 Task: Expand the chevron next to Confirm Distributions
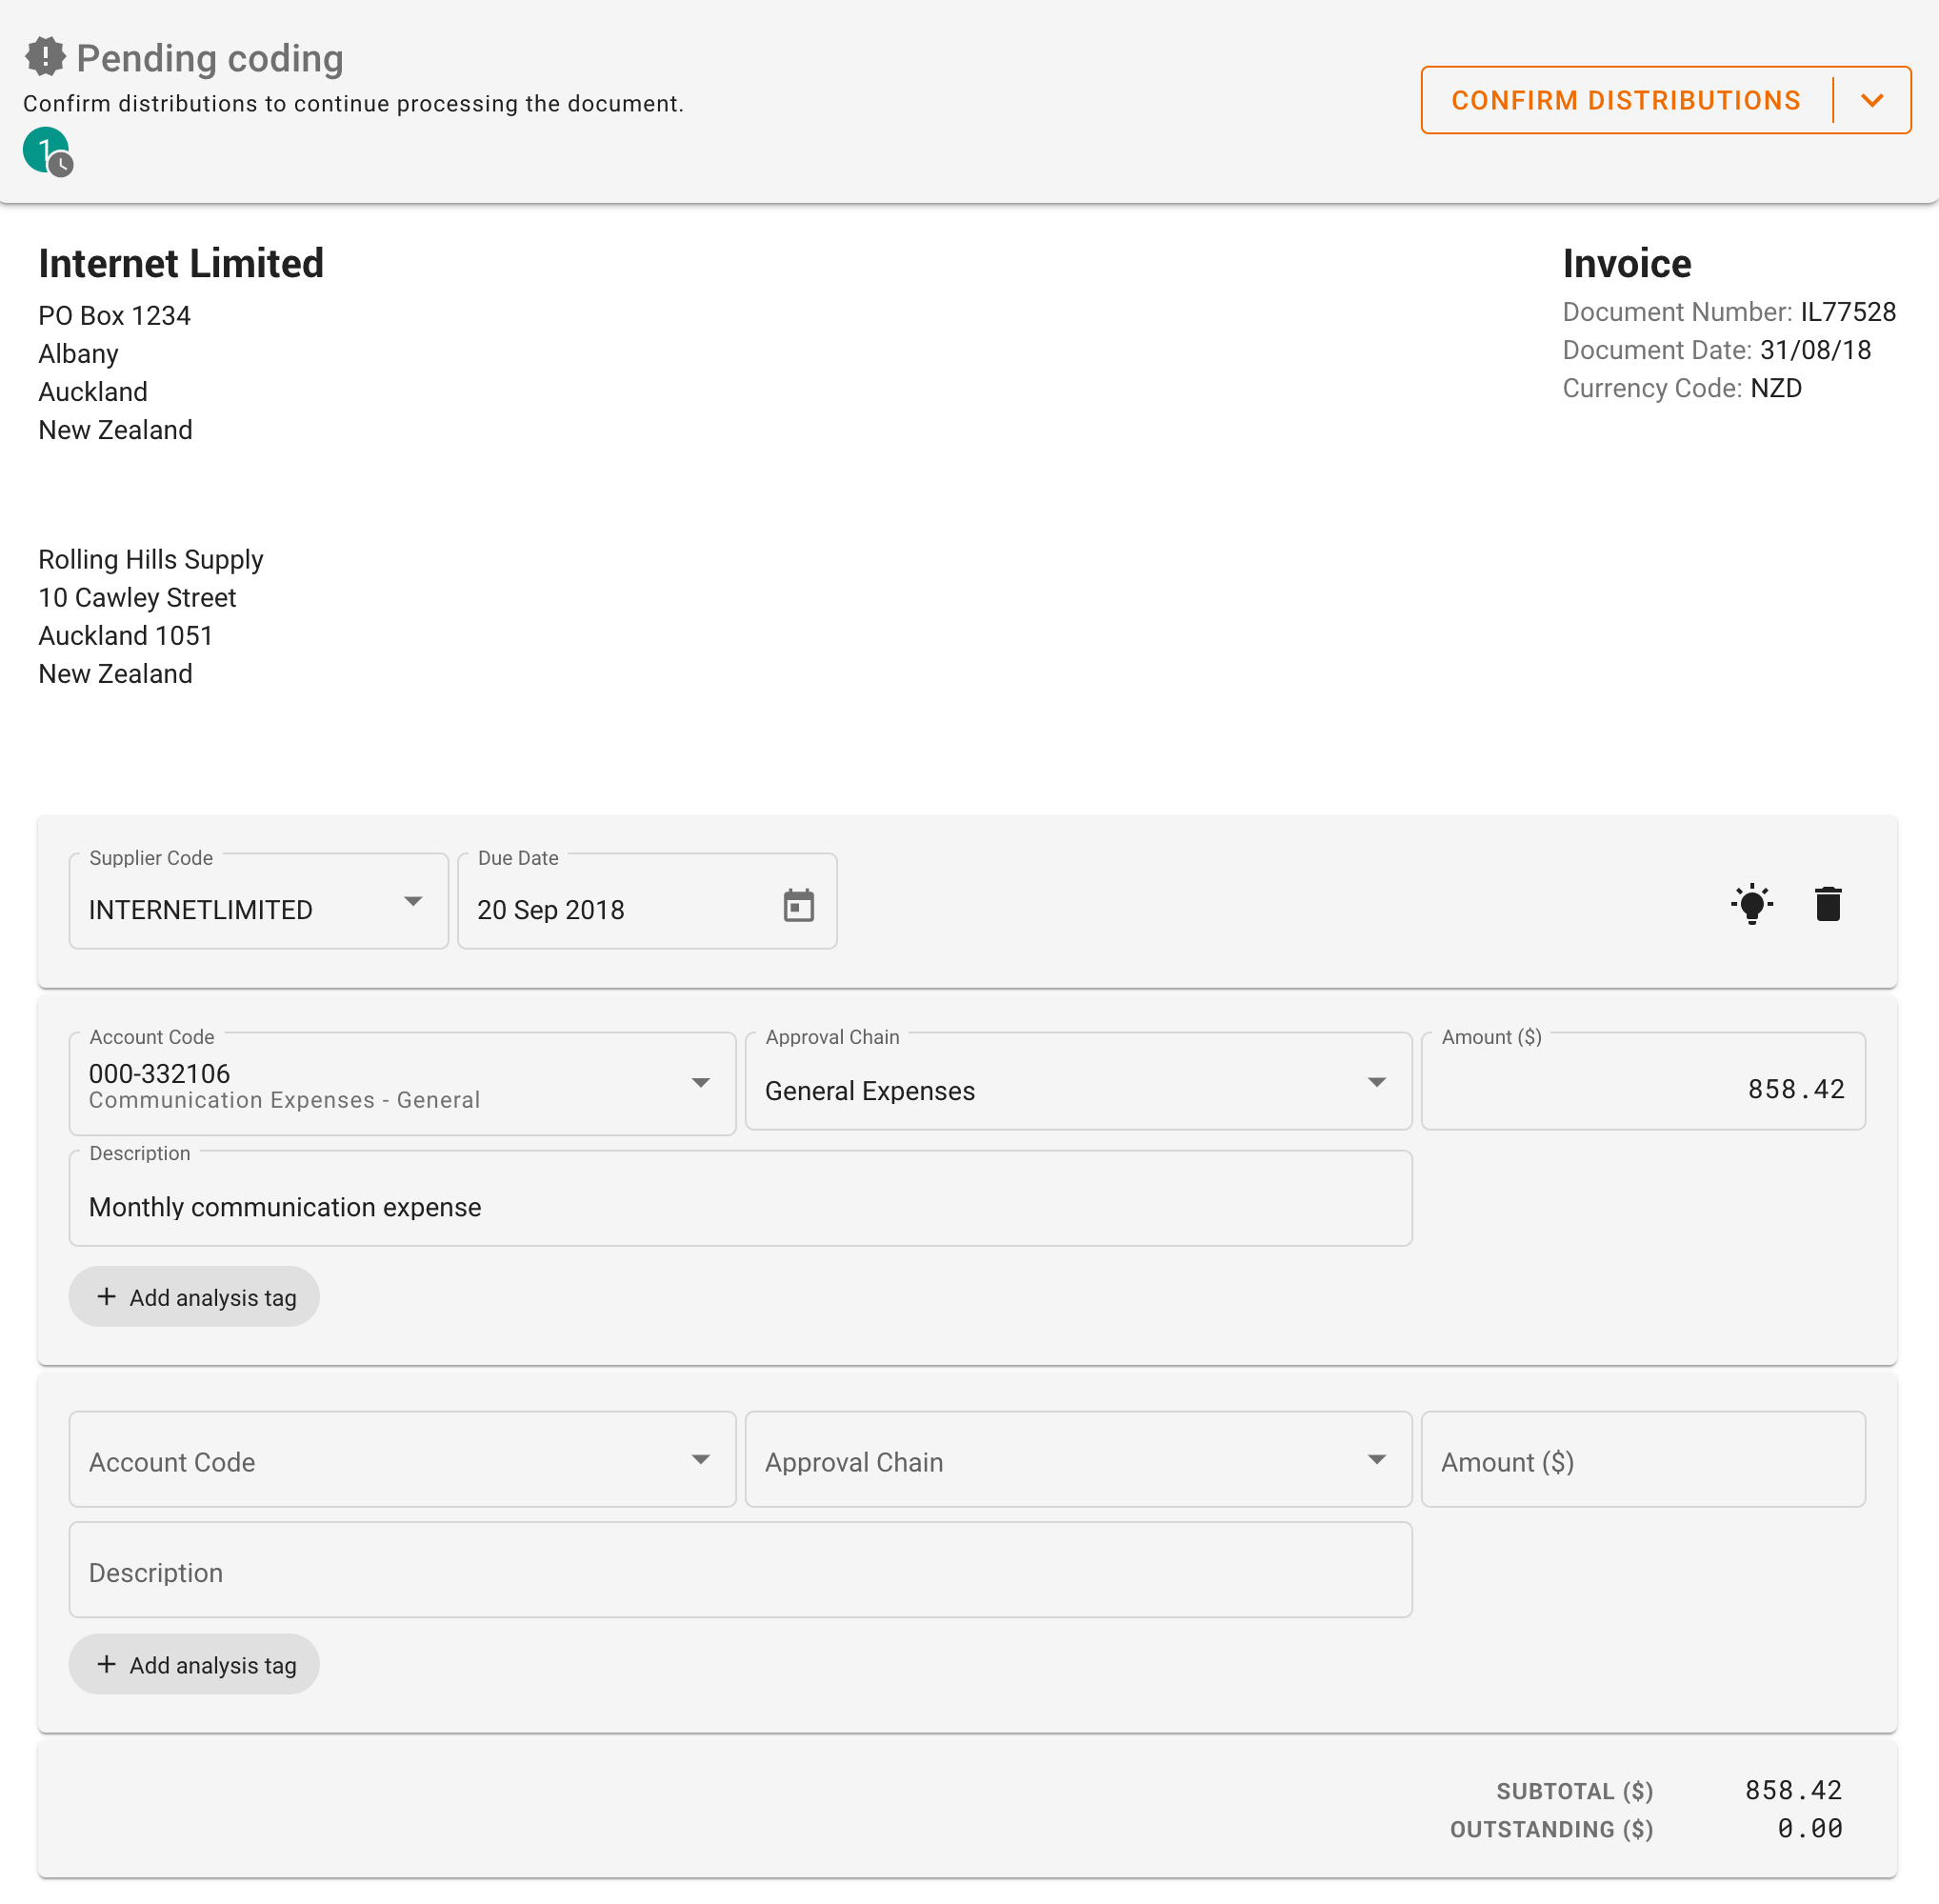coord(1874,100)
